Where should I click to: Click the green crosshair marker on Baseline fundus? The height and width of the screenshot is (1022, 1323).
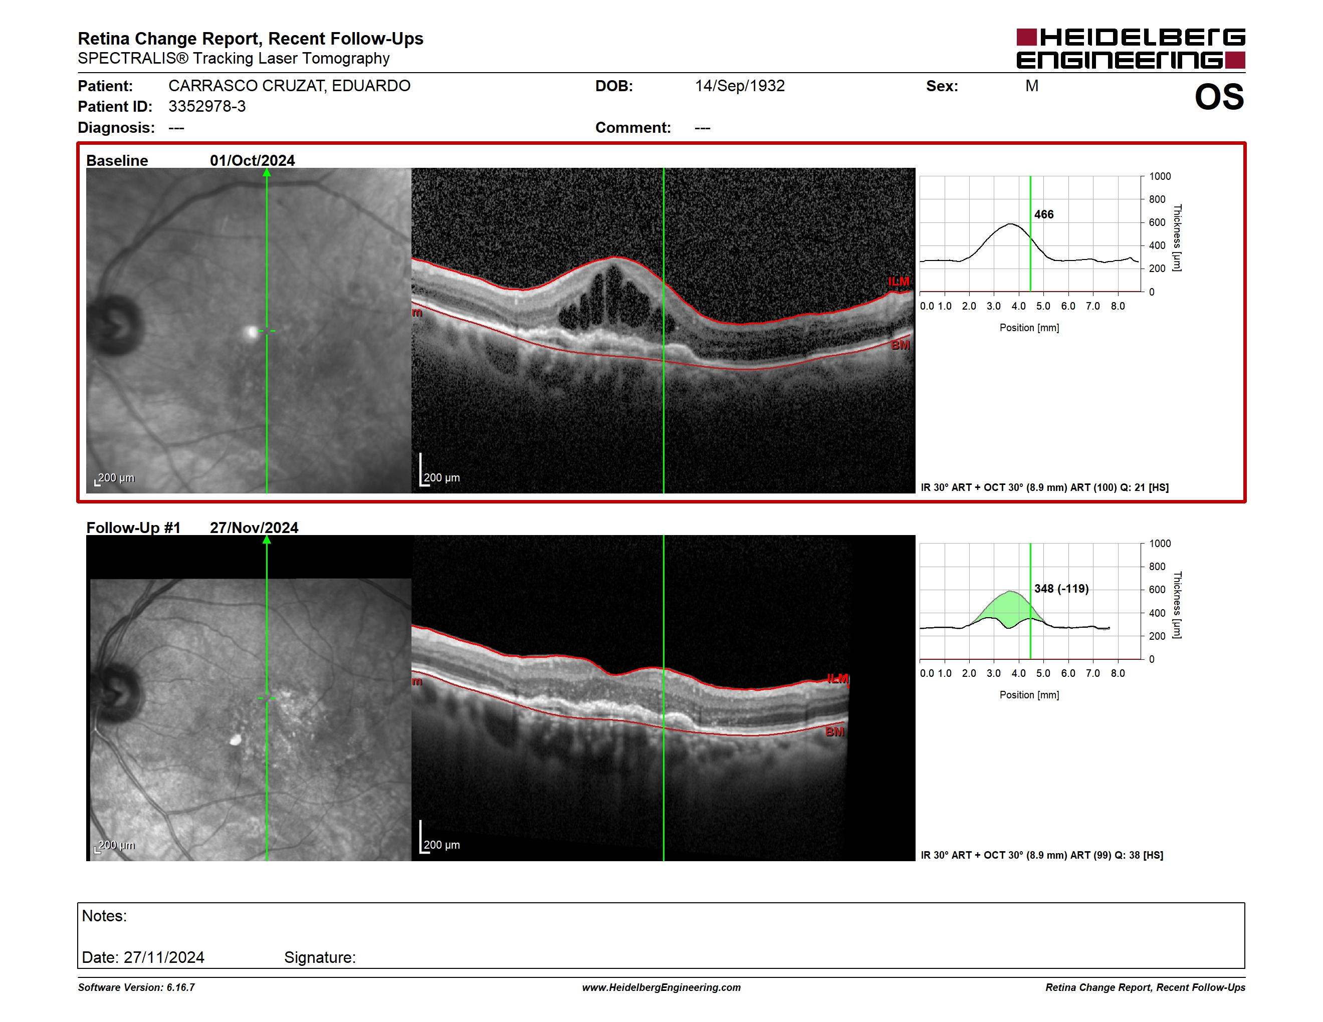click(267, 331)
